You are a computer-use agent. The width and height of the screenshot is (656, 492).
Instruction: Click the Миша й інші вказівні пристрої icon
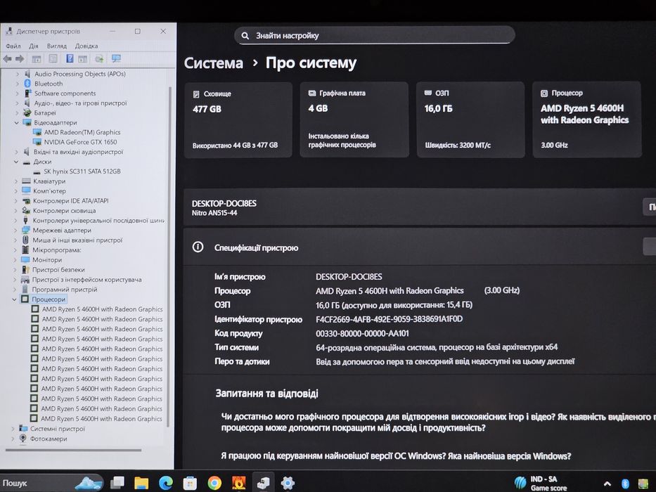(25, 240)
